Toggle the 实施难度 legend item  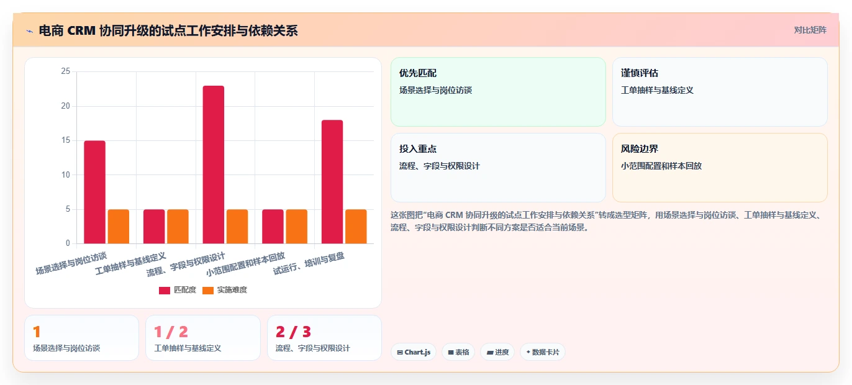(x=225, y=290)
